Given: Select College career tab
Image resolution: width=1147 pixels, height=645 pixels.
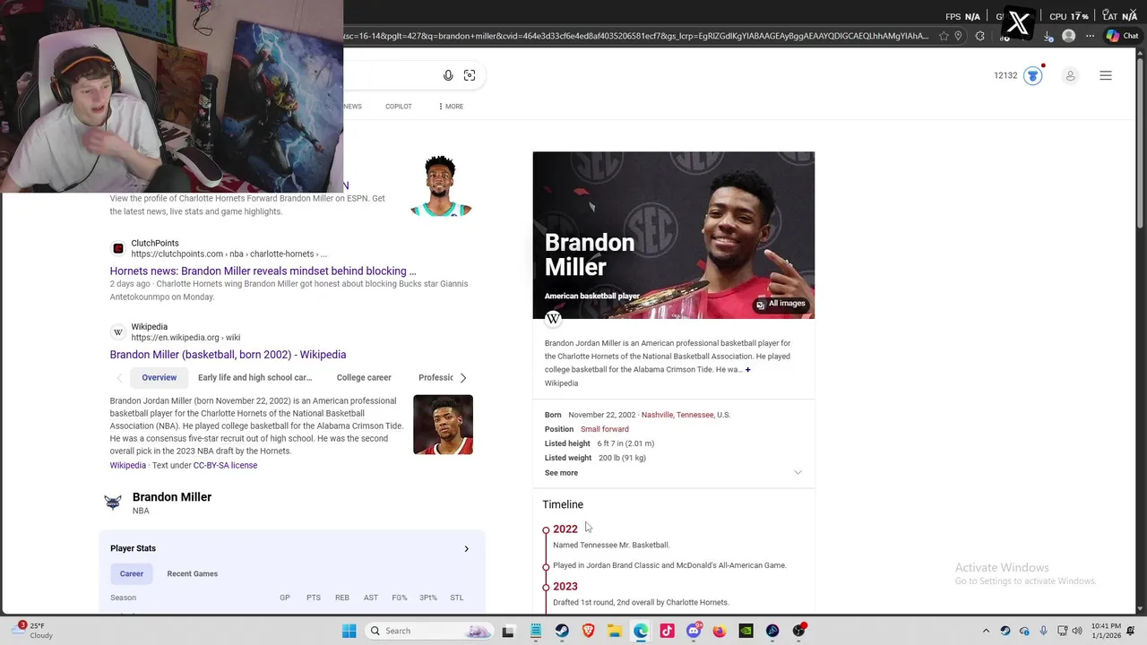Looking at the screenshot, I should 364,377.
